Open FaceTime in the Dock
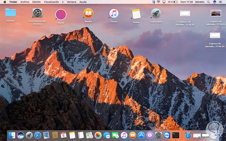Screen dimensions: 226x141 pos(115,135)
